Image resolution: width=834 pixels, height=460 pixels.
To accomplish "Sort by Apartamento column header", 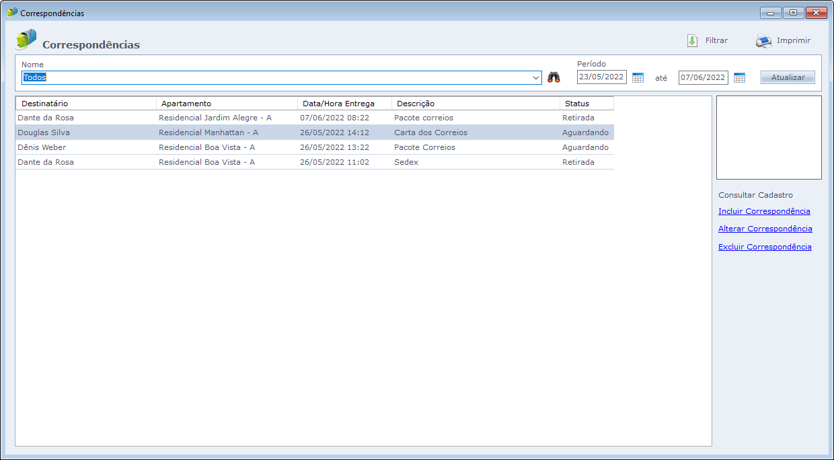I will click(227, 104).
